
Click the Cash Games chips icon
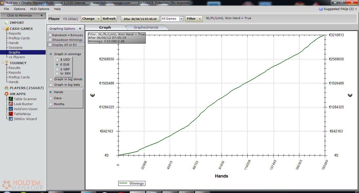6,29
